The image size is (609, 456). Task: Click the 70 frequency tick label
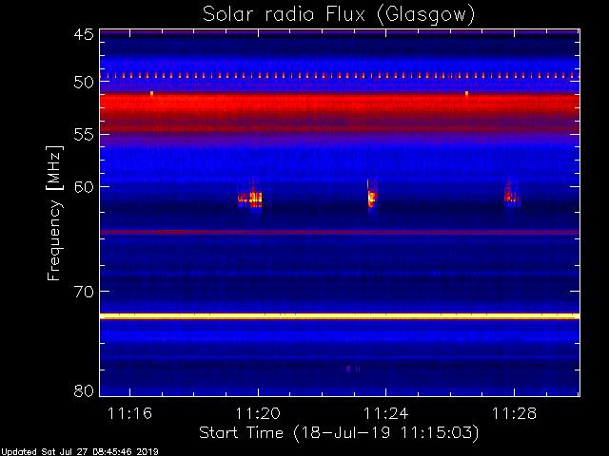(x=84, y=292)
